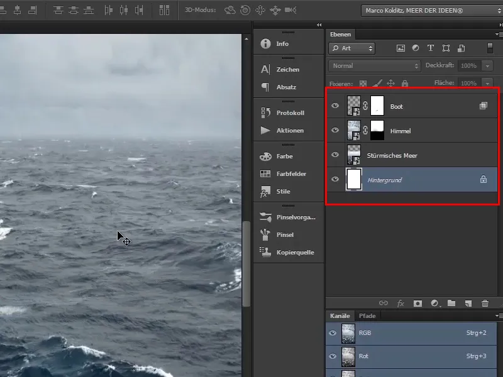Image resolution: width=503 pixels, height=377 pixels.
Task: Open the Fläche fill slider arrow
Action: pyautogui.click(x=488, y=83)
